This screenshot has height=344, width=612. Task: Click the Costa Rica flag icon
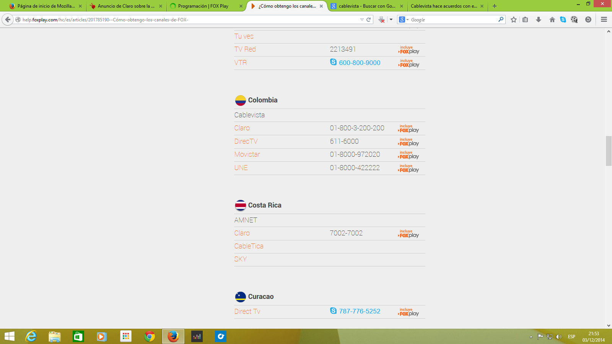click(x=240, y=206)
